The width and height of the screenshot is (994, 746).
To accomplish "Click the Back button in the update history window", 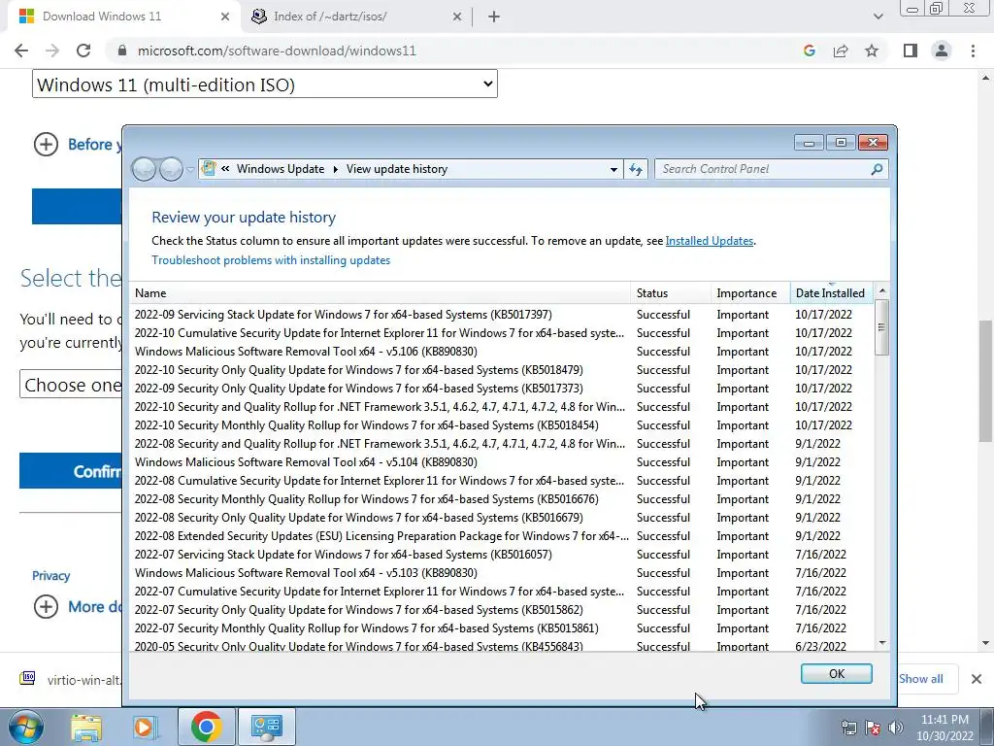I will [144, 169].
